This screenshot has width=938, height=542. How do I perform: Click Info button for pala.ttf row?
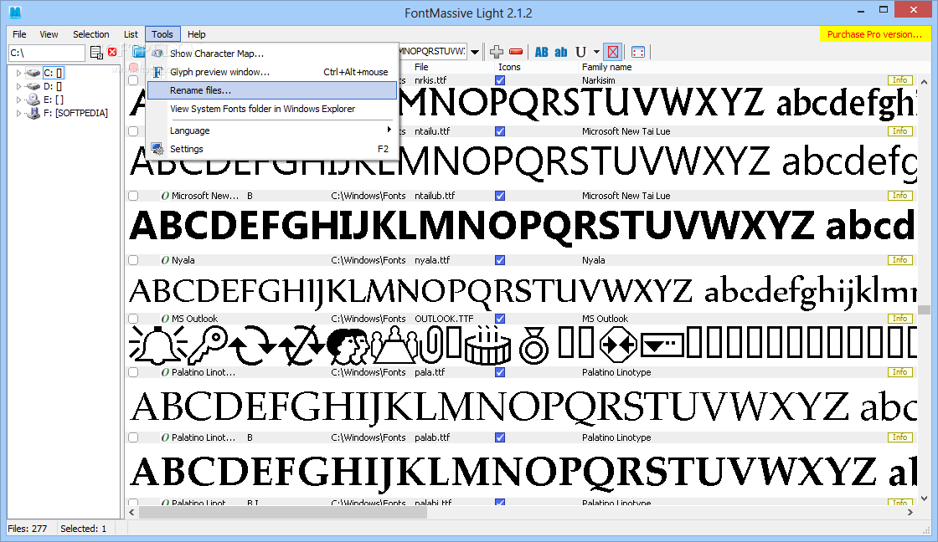pyautogui.click(x=900, y=371)
